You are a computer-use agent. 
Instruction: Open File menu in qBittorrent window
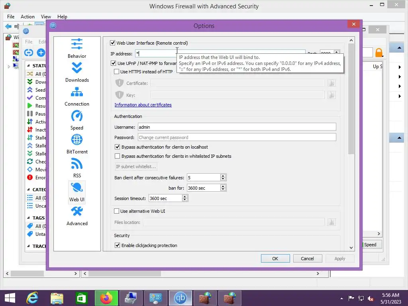(29, 41)
